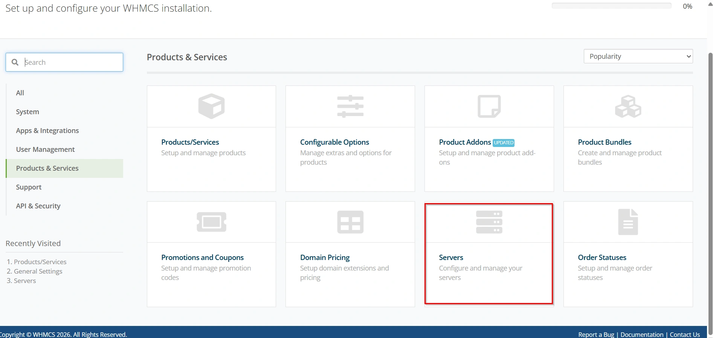Click the setup progress bar

[611, 6]
